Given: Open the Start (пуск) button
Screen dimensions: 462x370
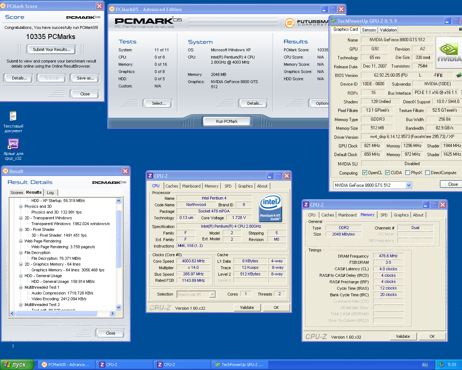Looking at the screenshot, I should pyautogui.click(x=17, y=365).
